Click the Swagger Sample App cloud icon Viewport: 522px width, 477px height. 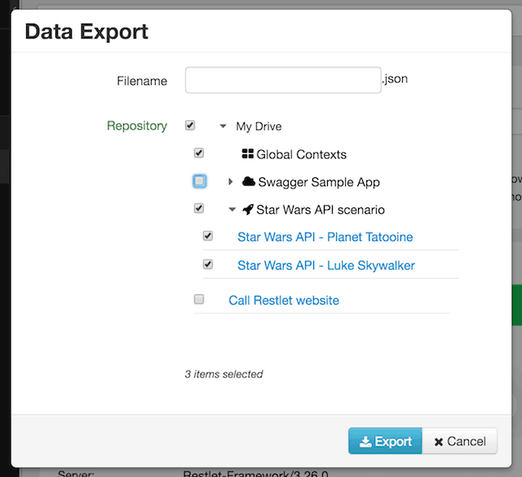click(249, 181)
